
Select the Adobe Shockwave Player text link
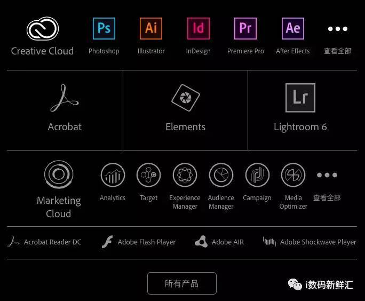click(x=318, y=242)
